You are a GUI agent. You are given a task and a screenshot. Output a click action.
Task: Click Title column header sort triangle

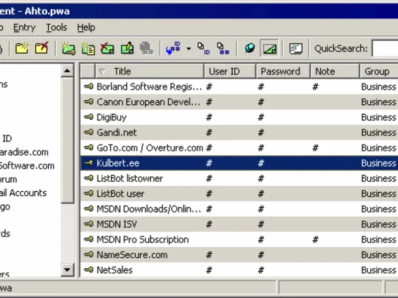102,72
